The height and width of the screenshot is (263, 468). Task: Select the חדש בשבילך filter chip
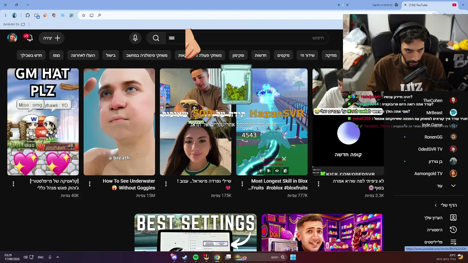coord(31,56)
